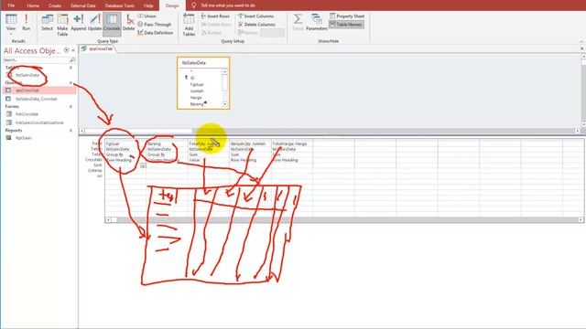Choose the Append query type
The width and height of the screenshot is (586, 329).
pos(79,23)
